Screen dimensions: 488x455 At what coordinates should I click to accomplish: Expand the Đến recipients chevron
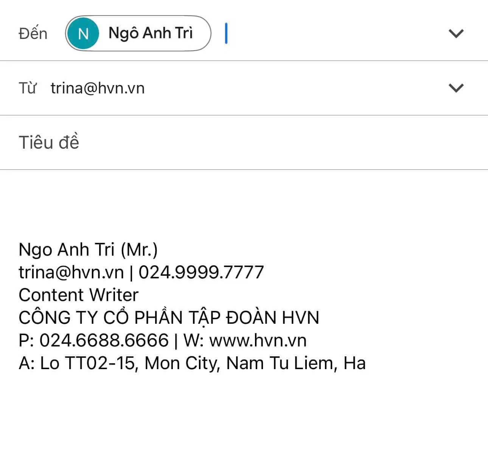point(456,34)
